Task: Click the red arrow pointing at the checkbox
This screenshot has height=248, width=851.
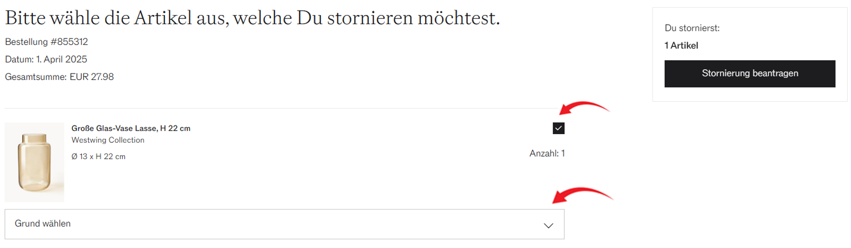Action: click(584, 108)
